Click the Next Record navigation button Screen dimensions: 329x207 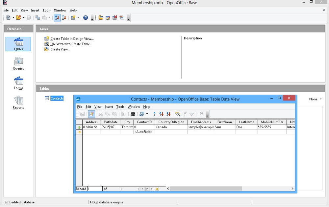point(147,189)
